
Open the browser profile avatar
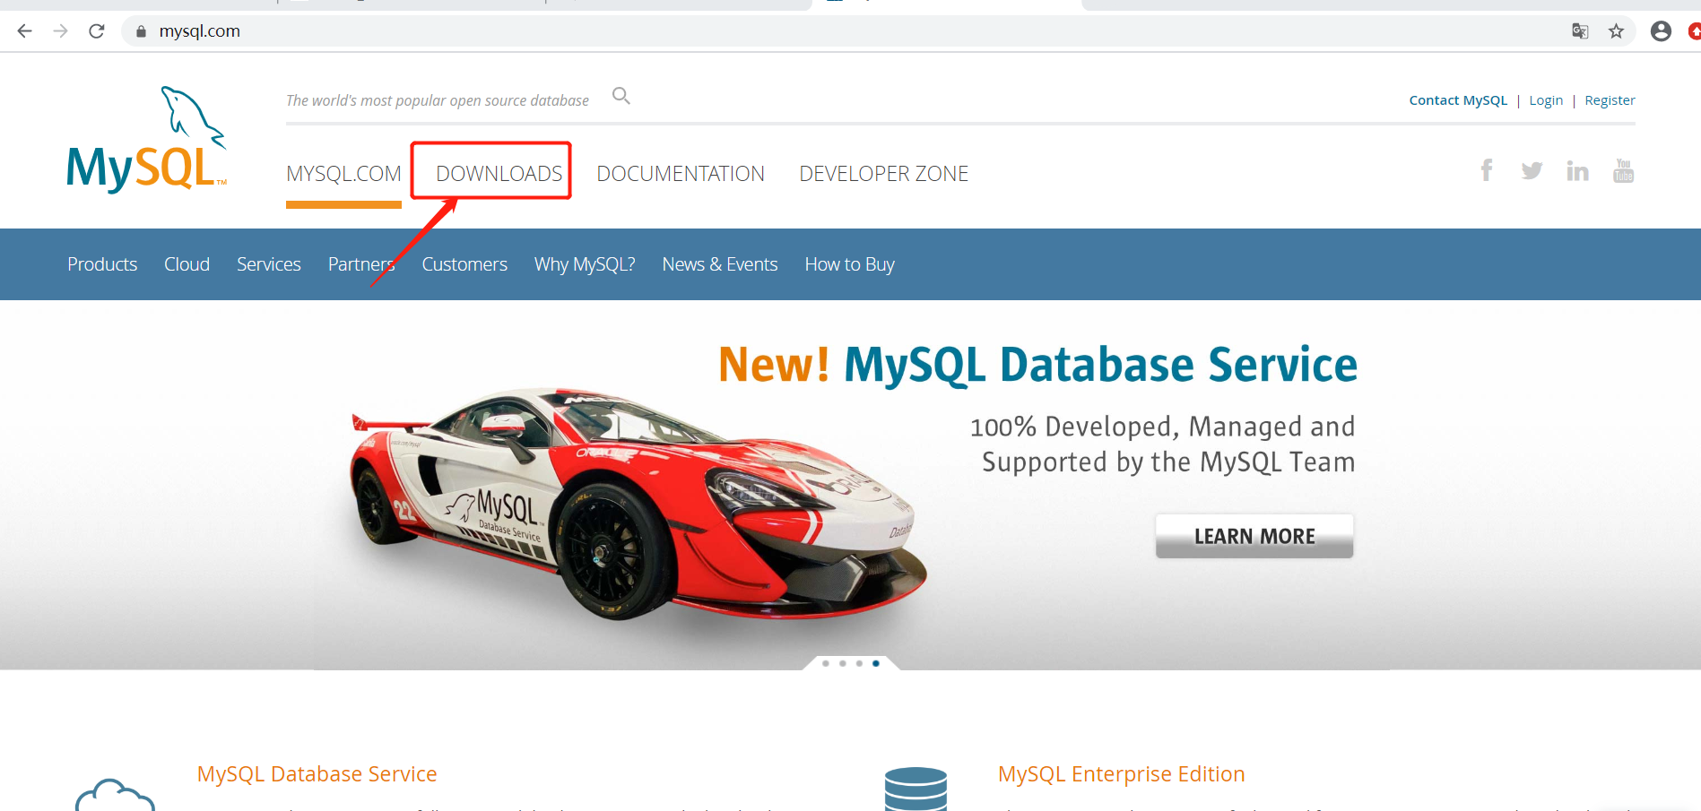tap(1661, 31)
